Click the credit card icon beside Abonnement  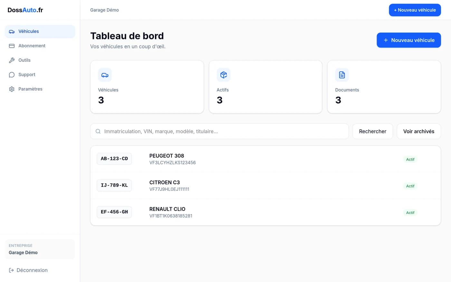point(12,46)
